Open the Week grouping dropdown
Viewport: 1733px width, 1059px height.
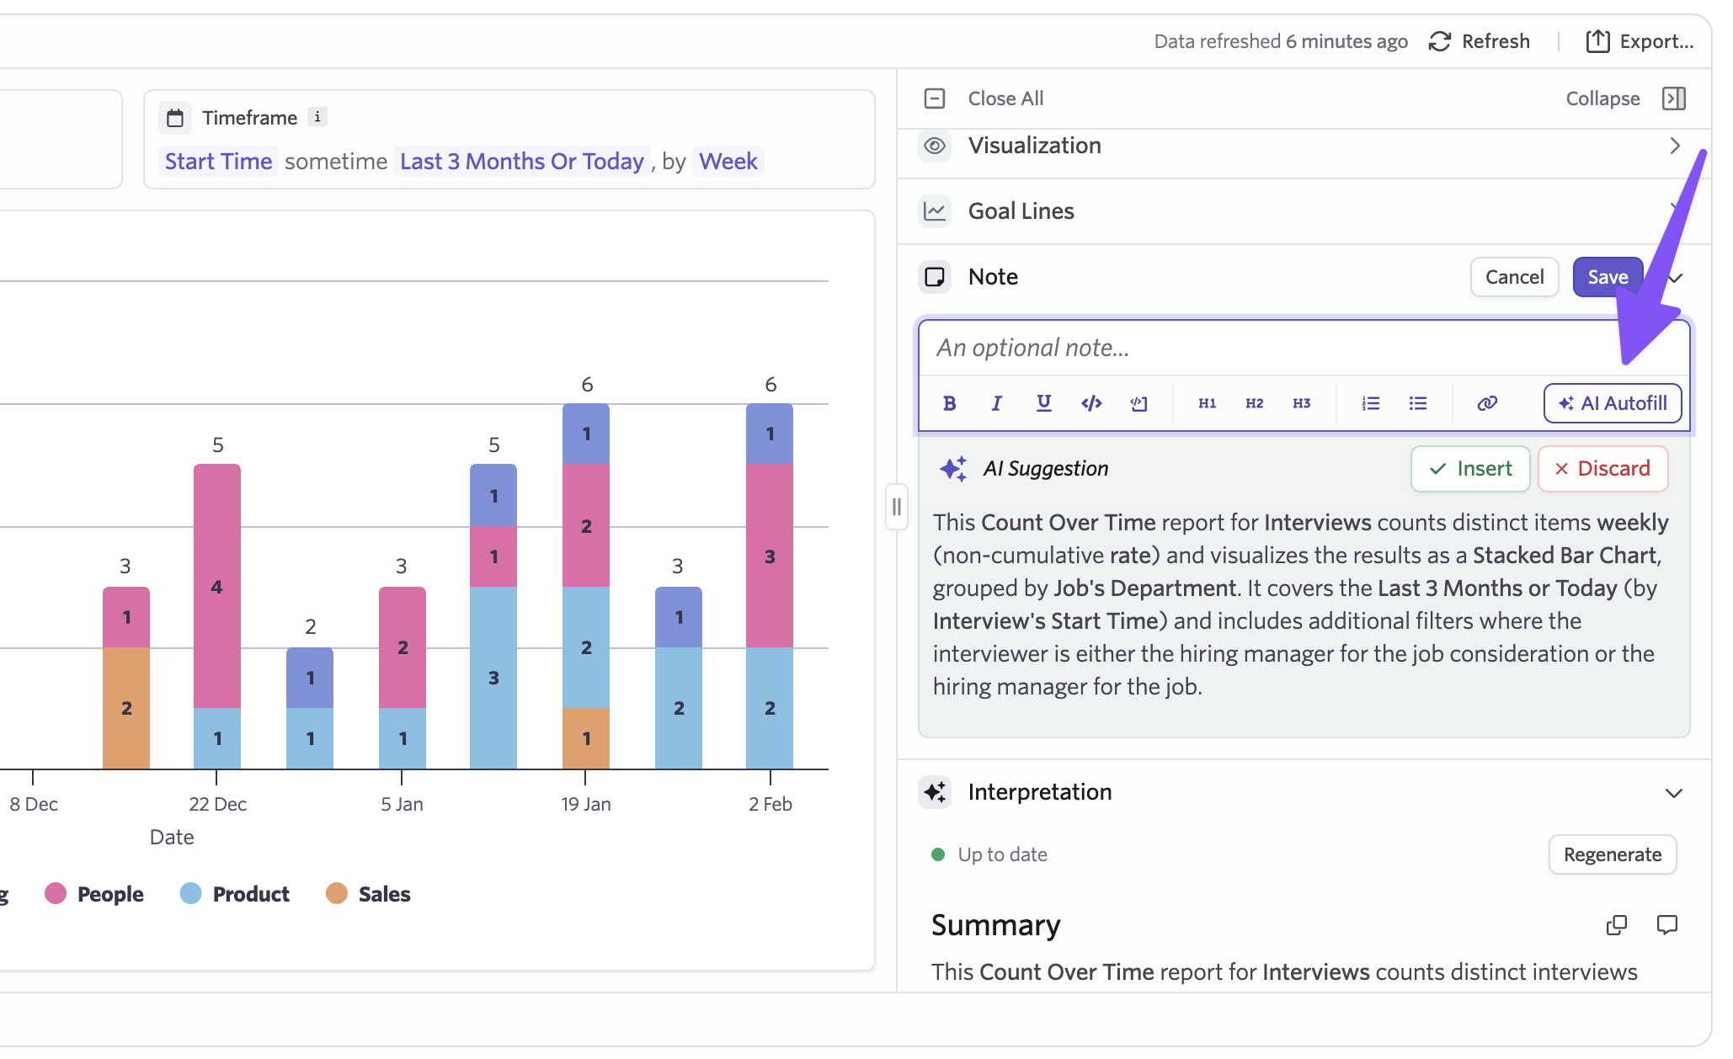728,162
